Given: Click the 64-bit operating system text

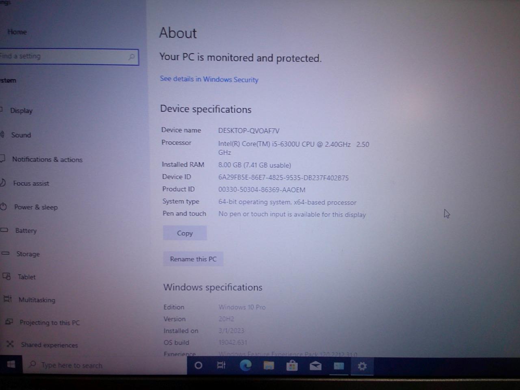Looking at the screenshot, I should [x=287, y=202].
